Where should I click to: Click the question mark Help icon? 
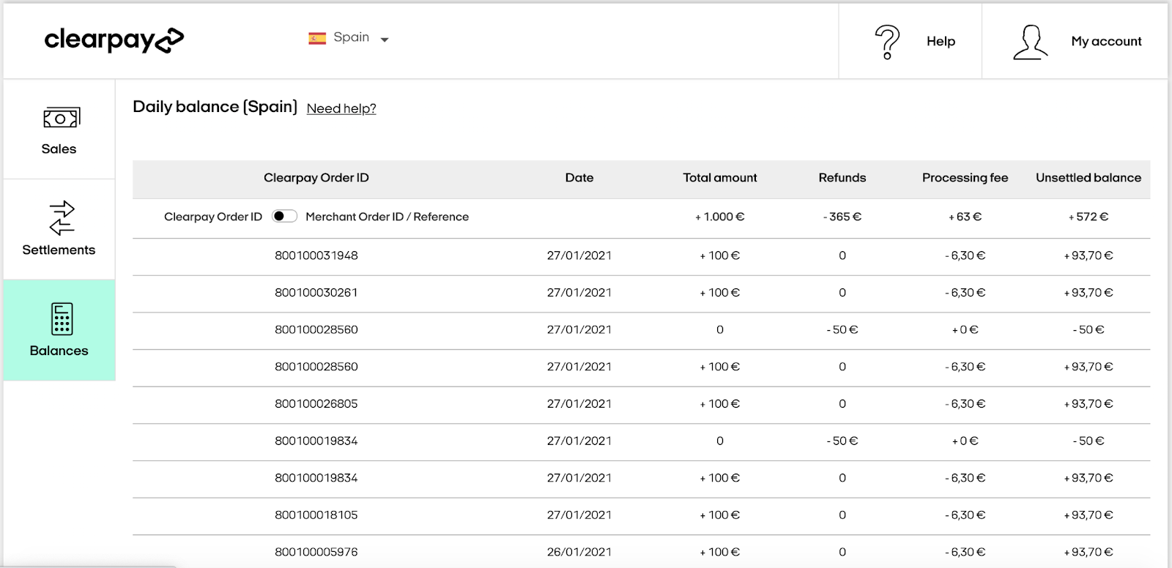887,42
